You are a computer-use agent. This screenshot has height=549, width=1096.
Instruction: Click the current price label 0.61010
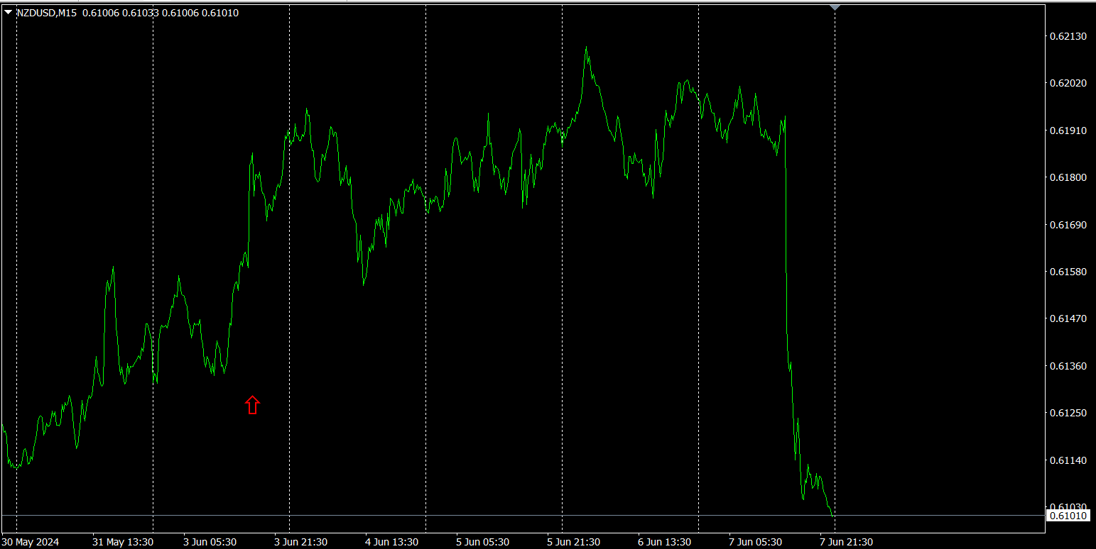(1068, 516)
